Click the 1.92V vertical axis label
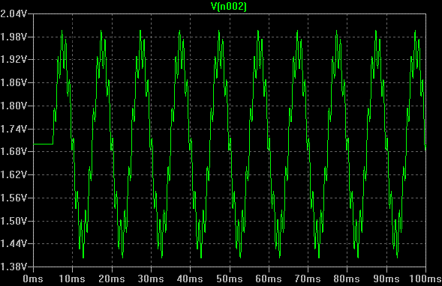The width and height of the screenshot is (442, 286). pos(14,60)
